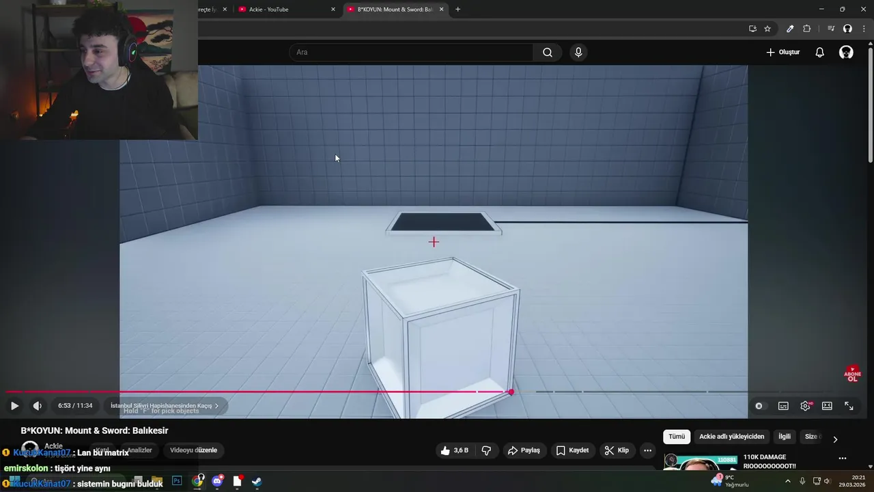Like the video showing 3,6 B
Screen dimensions: 874x492
pyautogui.click(x=455, y=450)
